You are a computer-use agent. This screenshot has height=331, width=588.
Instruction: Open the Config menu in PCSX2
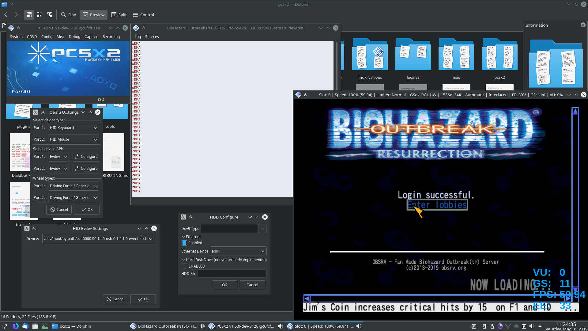47,37
